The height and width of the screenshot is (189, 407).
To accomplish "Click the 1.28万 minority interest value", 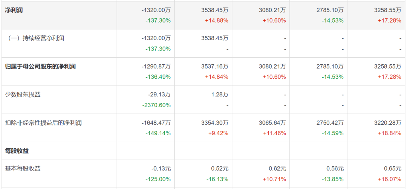I will tap(220, 94).
